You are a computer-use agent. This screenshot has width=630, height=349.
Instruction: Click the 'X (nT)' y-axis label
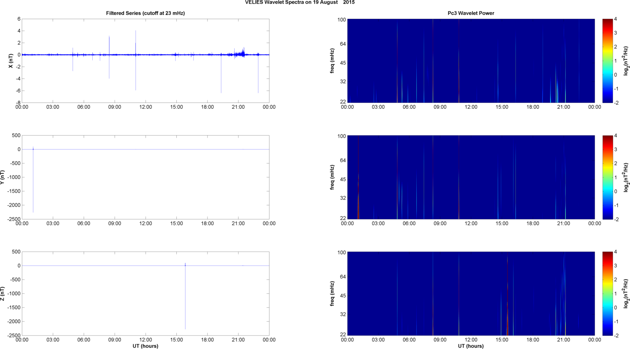[11, 61]
